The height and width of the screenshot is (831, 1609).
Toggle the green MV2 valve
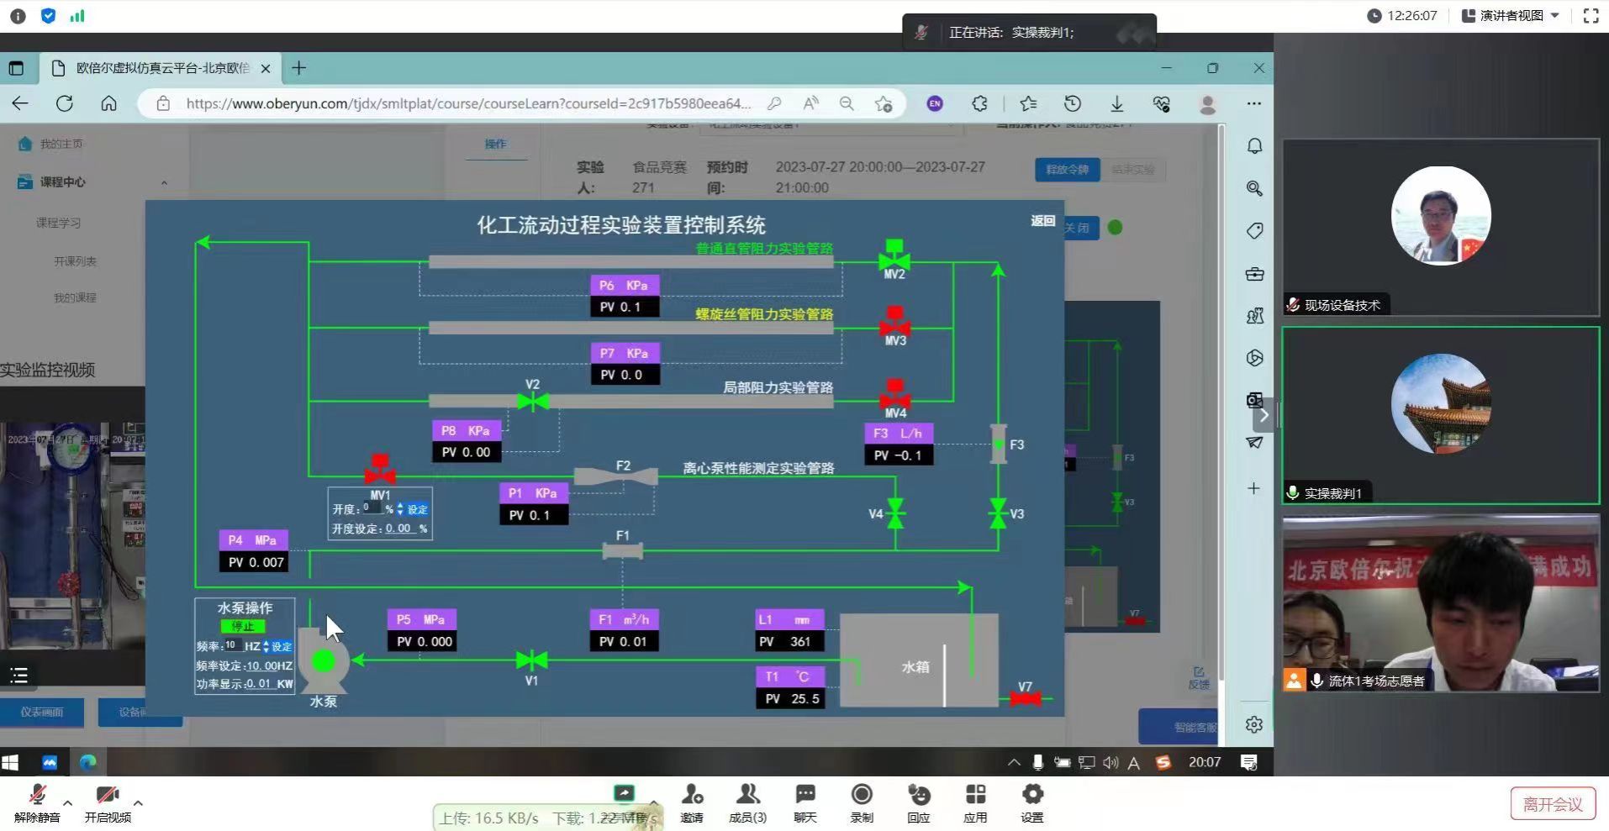(894, 255)
